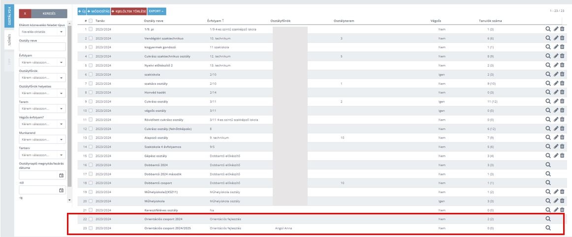Delete the Cukrász osztály row
The height and width of the screenshot is (237, 572).
562,101
